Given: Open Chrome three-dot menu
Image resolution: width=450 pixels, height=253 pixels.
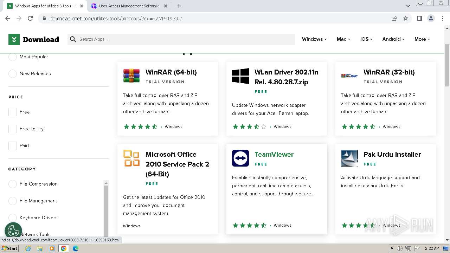Looking at the screenshot, I should pyautogui.click(x=442, y=18).
